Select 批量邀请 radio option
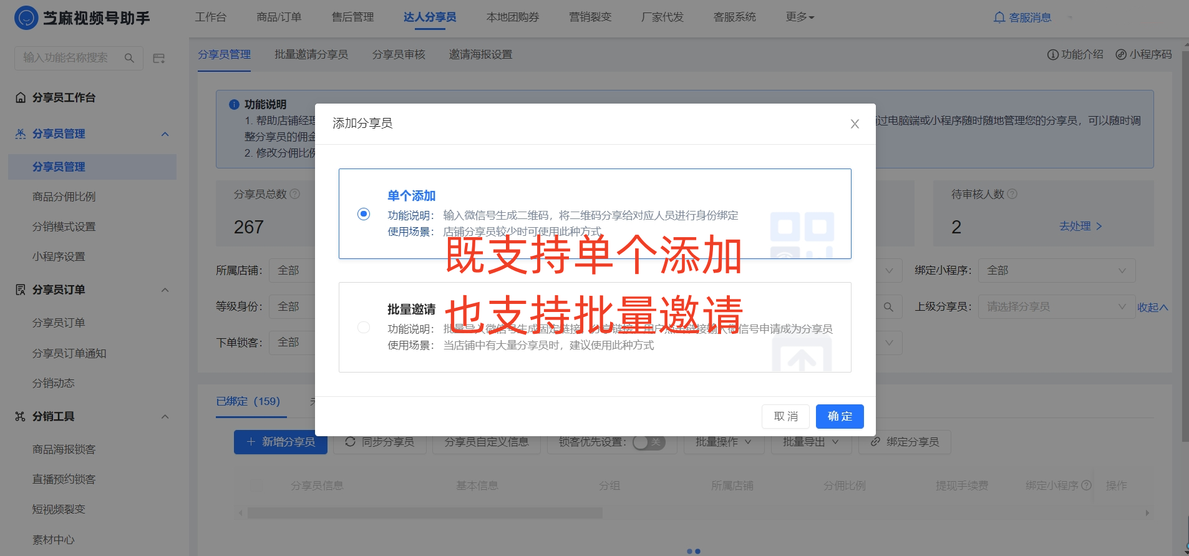Viewport: 1189px width, 556px height. click(x=364, y=327)
